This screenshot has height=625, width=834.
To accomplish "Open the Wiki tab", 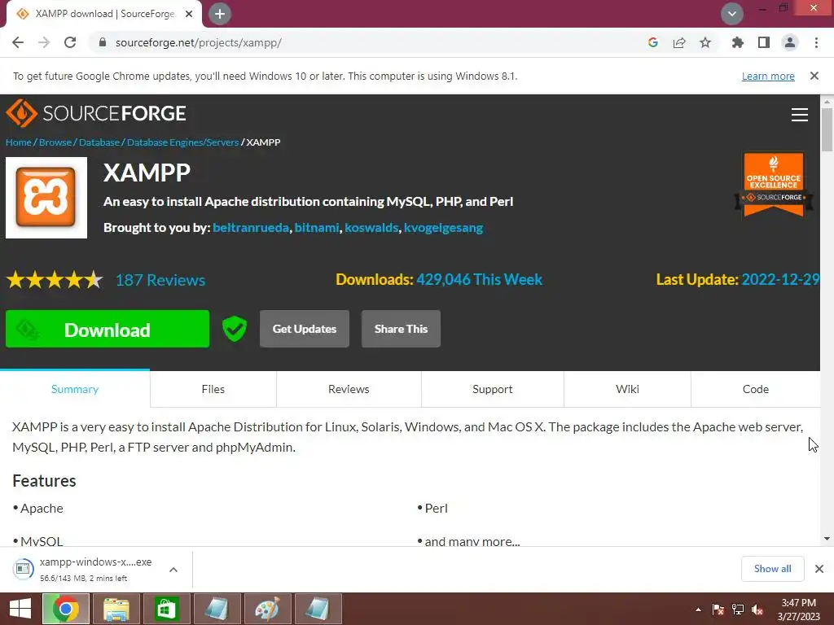I will [628, 389].
